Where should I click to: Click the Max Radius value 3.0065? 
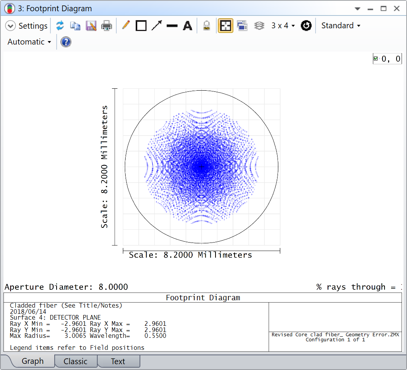tap(75, 336)
